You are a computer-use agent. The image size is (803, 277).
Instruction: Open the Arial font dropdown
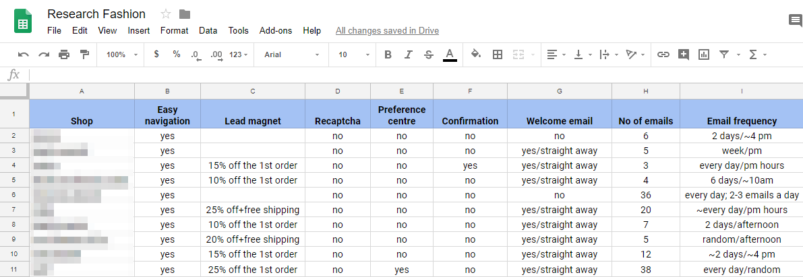click(291, 54)
